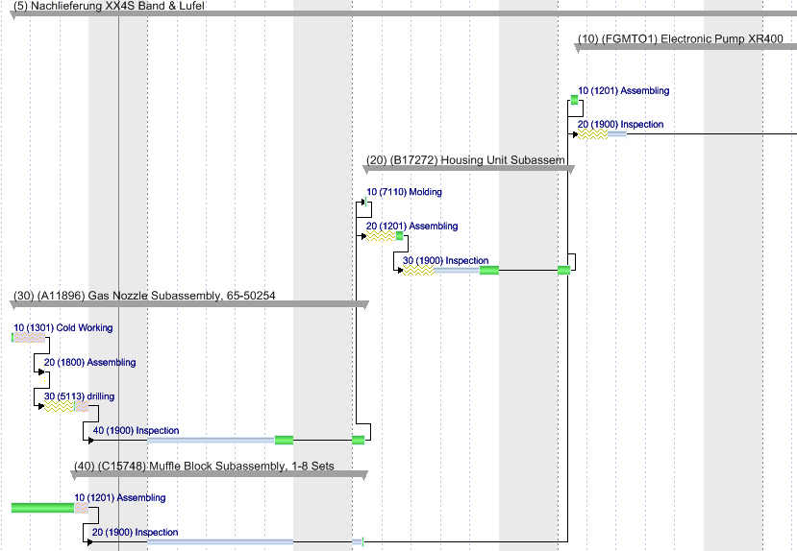Click yellow zigzag of 30 (5113) drilling
This screenshot has width=797, height=551.
(60, 406)
